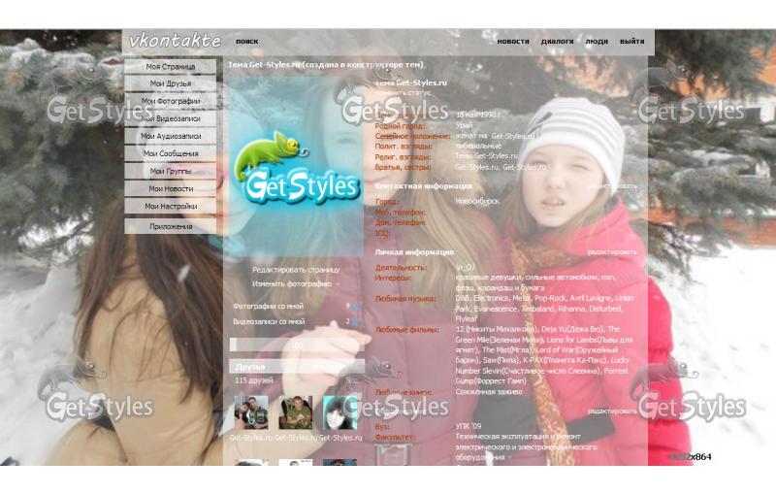Go to Мои Сообщения in the sidebar
The width and height of the screenshot is (776, 494).
tap(171, 153)
